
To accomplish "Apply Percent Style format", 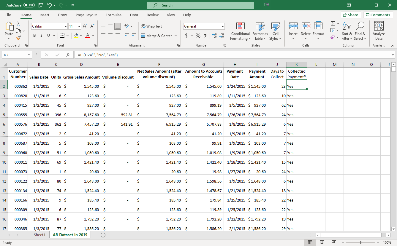I will [x=198, y=36].
